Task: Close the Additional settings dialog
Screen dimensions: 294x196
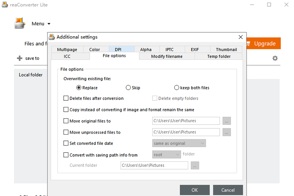Action: [241, 37]
